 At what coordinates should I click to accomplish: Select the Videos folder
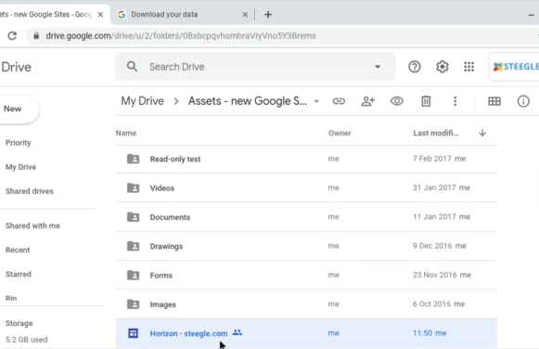[x=306, y=187]
